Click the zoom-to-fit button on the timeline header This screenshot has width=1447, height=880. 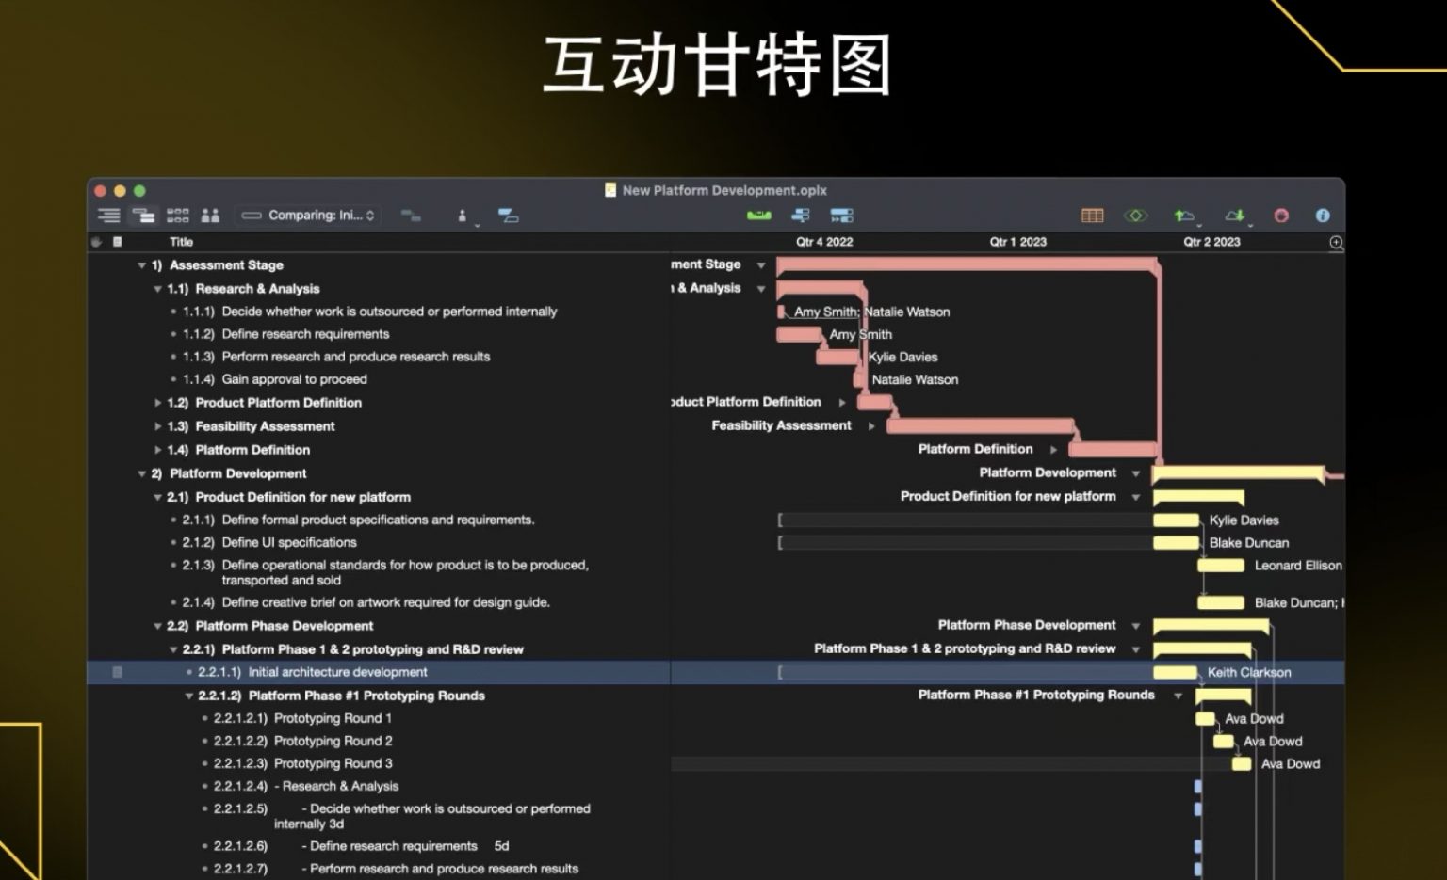1336,242
